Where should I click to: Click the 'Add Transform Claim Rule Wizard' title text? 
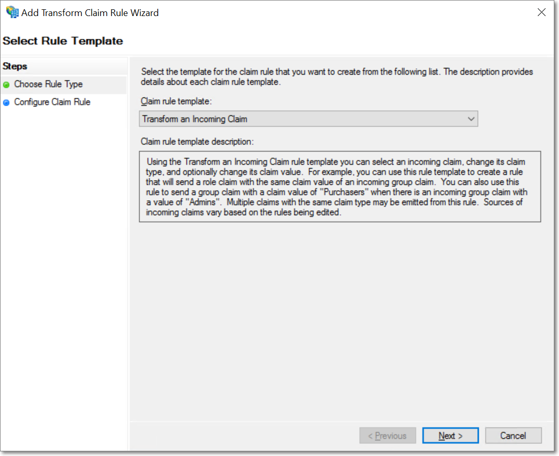pos(90,12)
